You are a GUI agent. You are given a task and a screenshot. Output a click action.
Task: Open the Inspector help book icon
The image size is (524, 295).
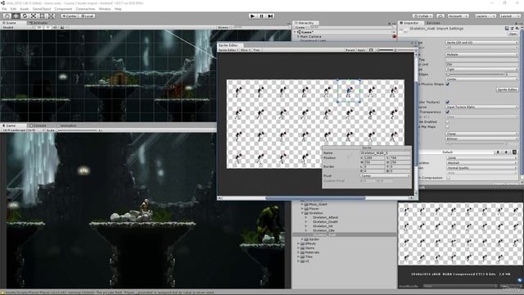click(x=507, y=29)
